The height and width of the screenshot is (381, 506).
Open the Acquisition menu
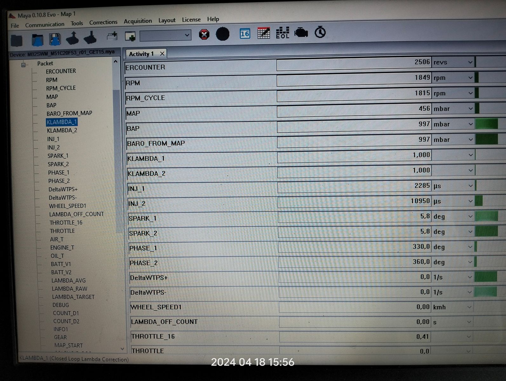point(138,21)
